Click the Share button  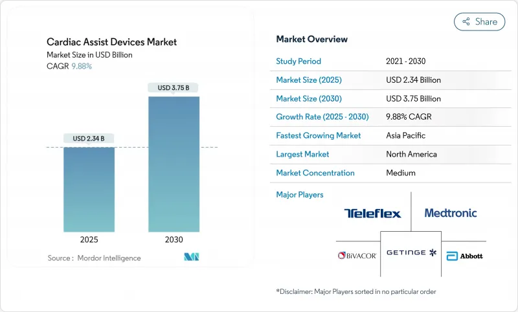(480, 21)
